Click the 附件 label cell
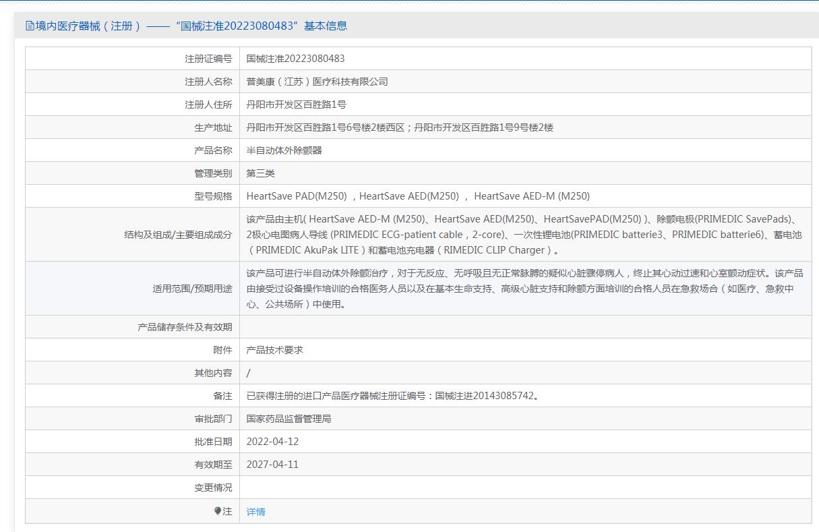The width and height of the screenshot is (819, 532). pyautogui.click(x=132, y=350)
